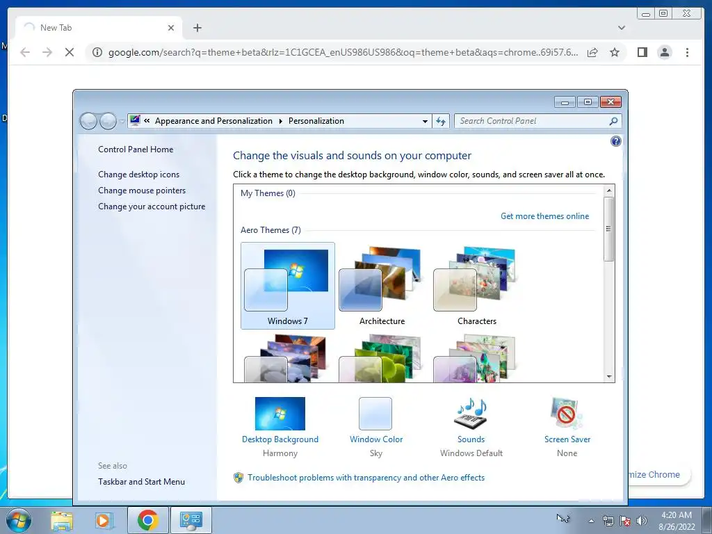Click the network tray icon
The image size is (712, 534).
click(608, 521)
